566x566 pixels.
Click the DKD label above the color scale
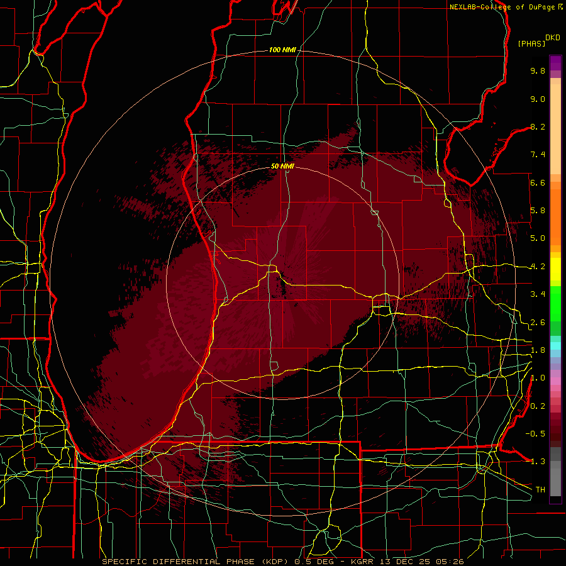click(x=553, y=38)
